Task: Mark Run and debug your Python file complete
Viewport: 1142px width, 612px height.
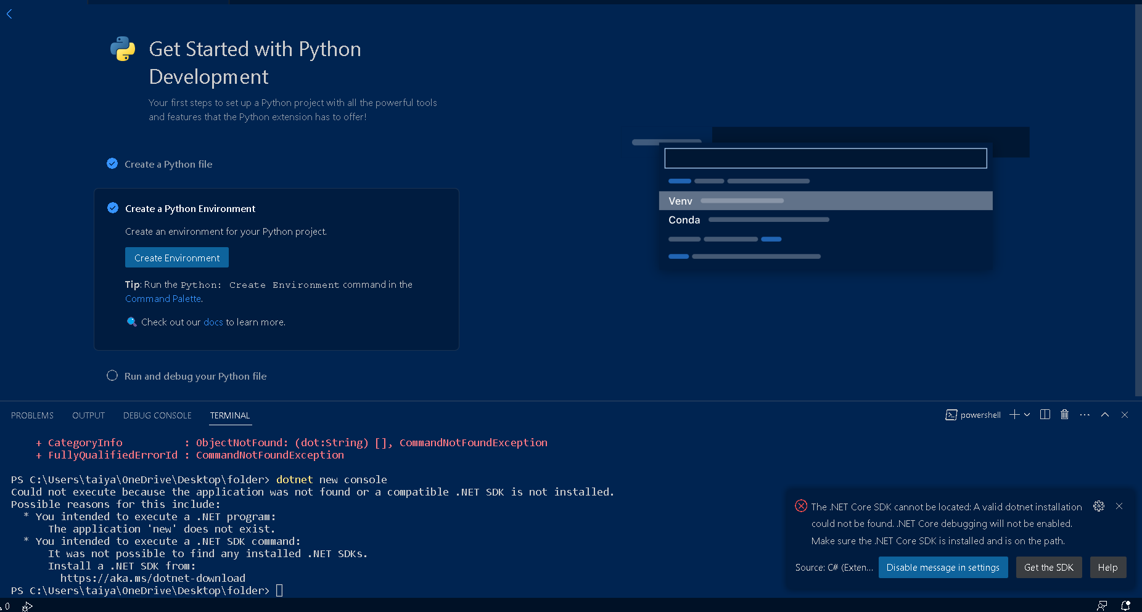Action: pyautogui.click(x=112, y=375)
